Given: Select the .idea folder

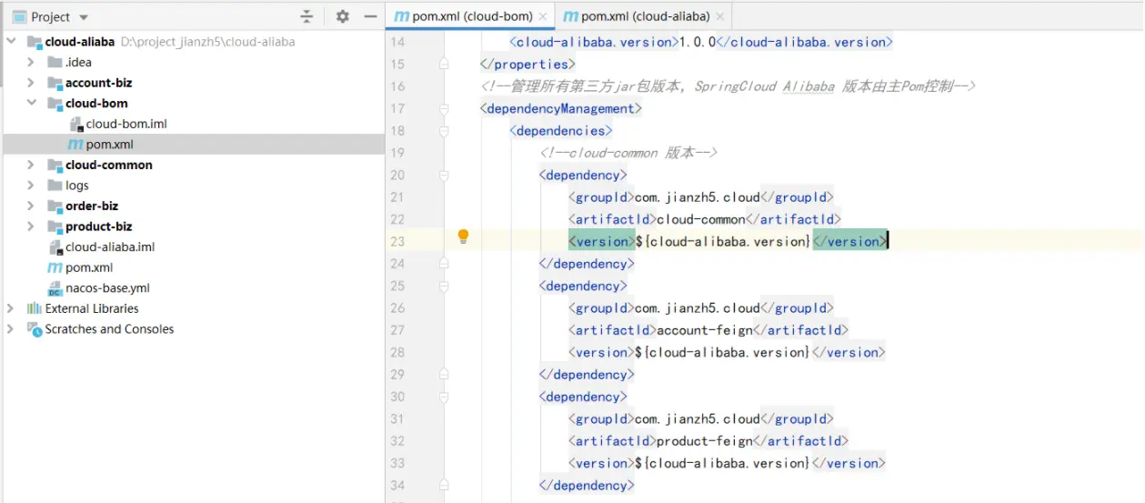Looking at the screenshot, I should (78, 62).
